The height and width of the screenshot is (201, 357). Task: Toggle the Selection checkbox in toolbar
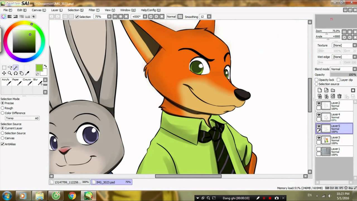tap(77, 17)
